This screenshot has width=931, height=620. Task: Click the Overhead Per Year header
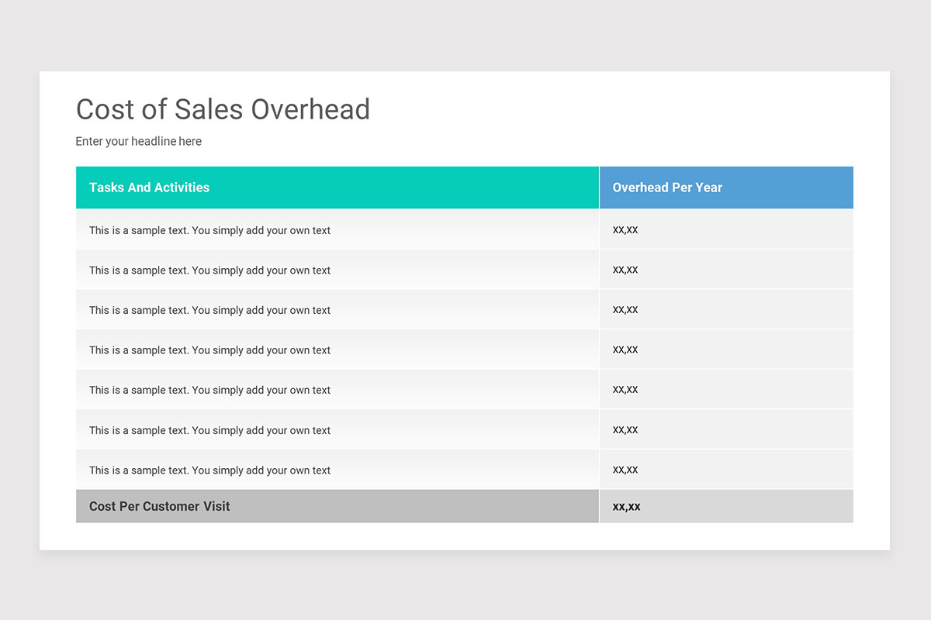[667, 187]
